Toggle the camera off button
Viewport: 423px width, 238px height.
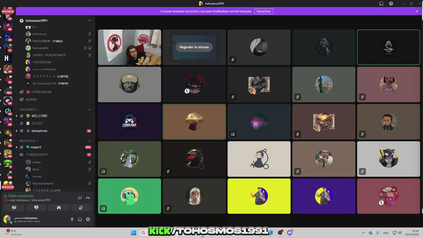coord(14,208)
